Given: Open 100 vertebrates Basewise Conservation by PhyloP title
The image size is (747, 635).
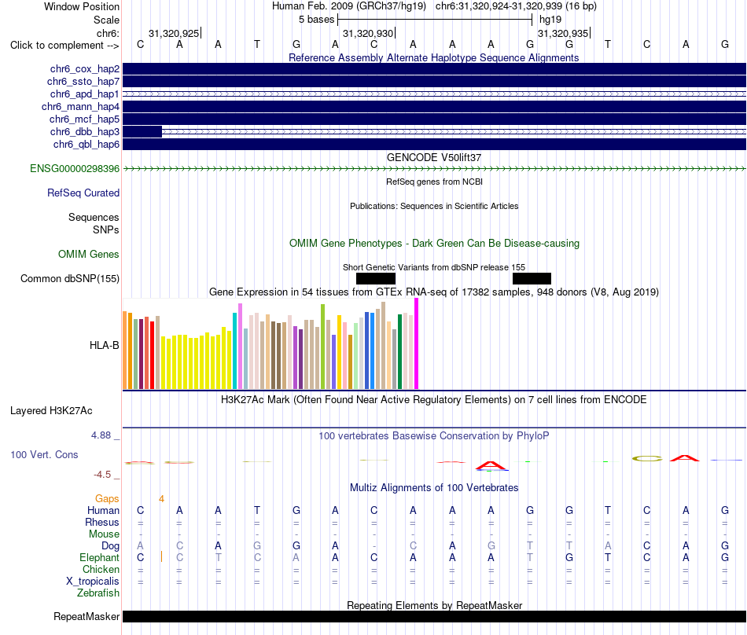Looking at the screenshot, I should click(x=433, y=435).
